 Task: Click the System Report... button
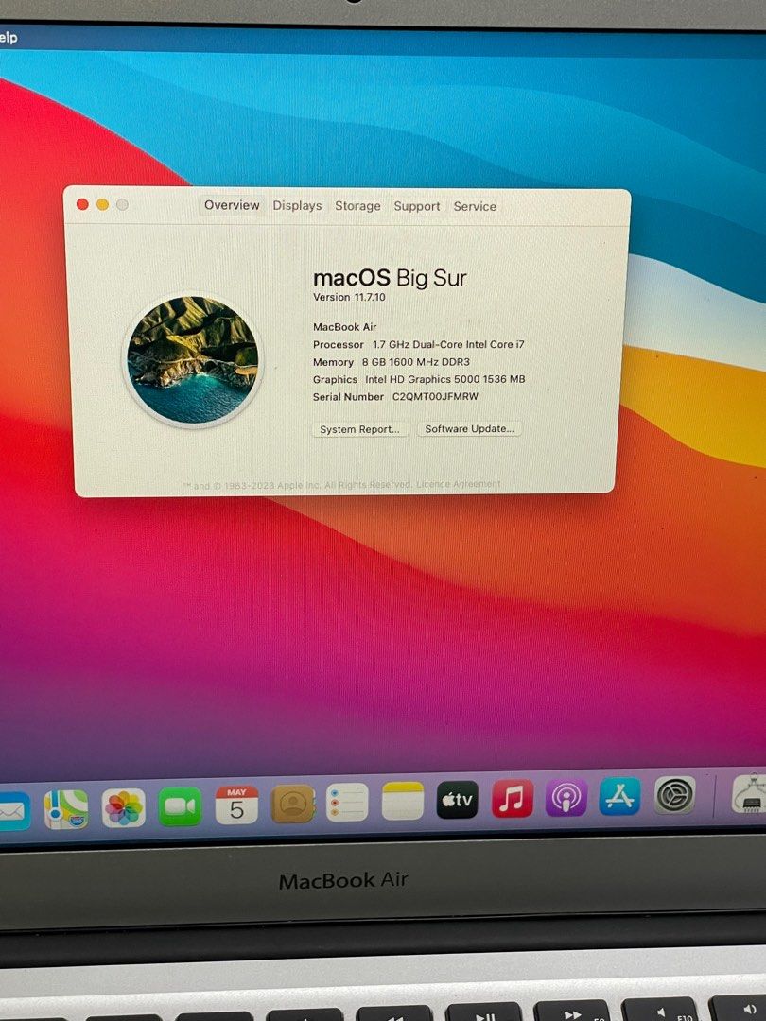coord(359,430)
